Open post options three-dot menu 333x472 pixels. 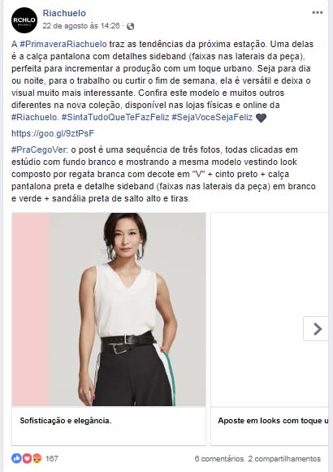coord(318,13)
